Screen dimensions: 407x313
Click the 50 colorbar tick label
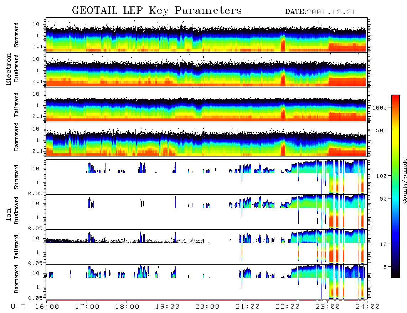click(383, 199)
